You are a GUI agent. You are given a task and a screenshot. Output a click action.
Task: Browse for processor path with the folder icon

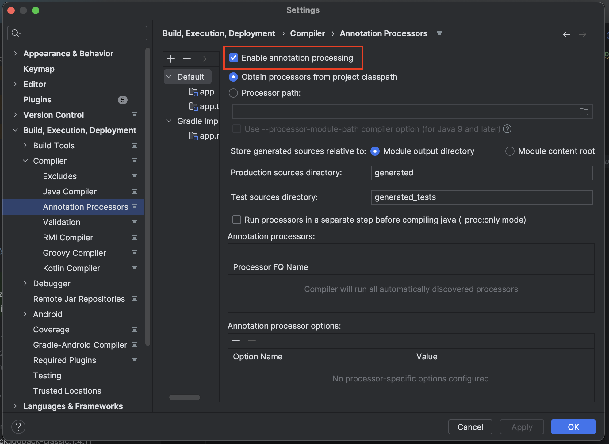point(584,112)
